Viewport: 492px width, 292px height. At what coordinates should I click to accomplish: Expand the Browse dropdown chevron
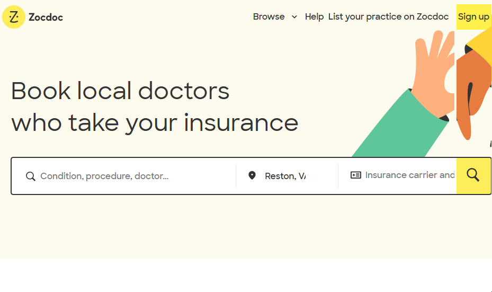tap(294, 17)
